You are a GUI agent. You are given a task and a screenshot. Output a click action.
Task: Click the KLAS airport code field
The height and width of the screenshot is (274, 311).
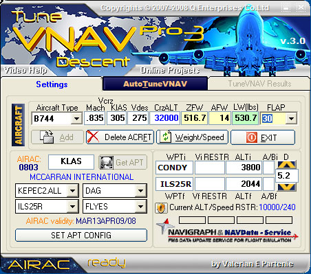point(71,161)
